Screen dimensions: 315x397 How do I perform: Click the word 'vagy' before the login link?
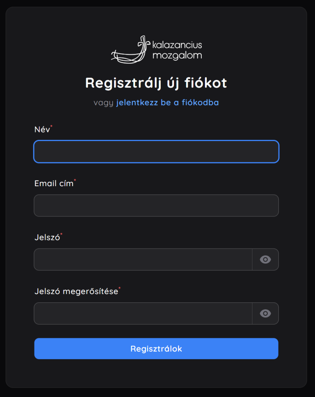pyautogui.click(x=103, y=103)
